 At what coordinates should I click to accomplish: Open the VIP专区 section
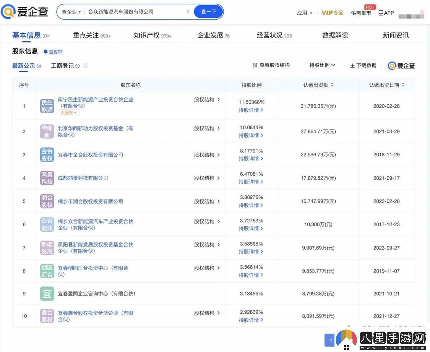[332, 13]
